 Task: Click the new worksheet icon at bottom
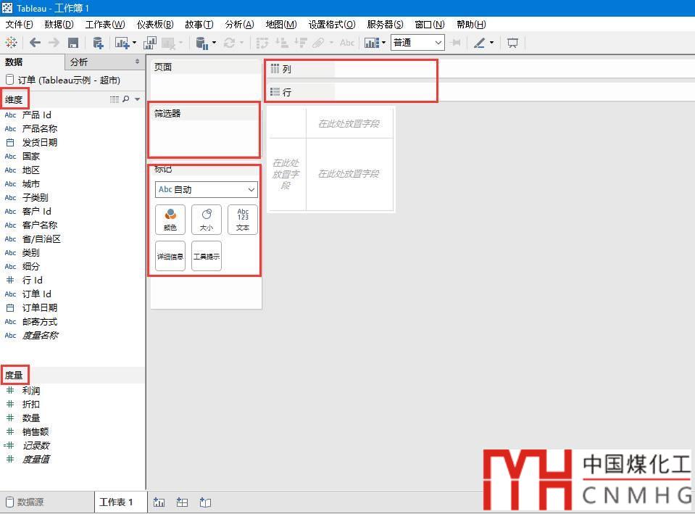pyautogui.click(x=159, y=502)
